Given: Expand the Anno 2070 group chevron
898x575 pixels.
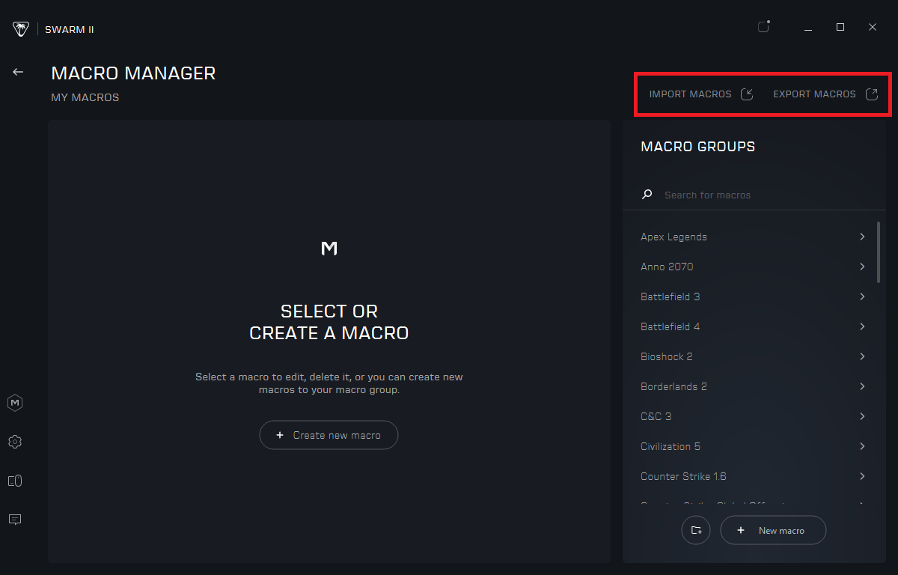Looking at the screenshot, I should pos(862,267).
